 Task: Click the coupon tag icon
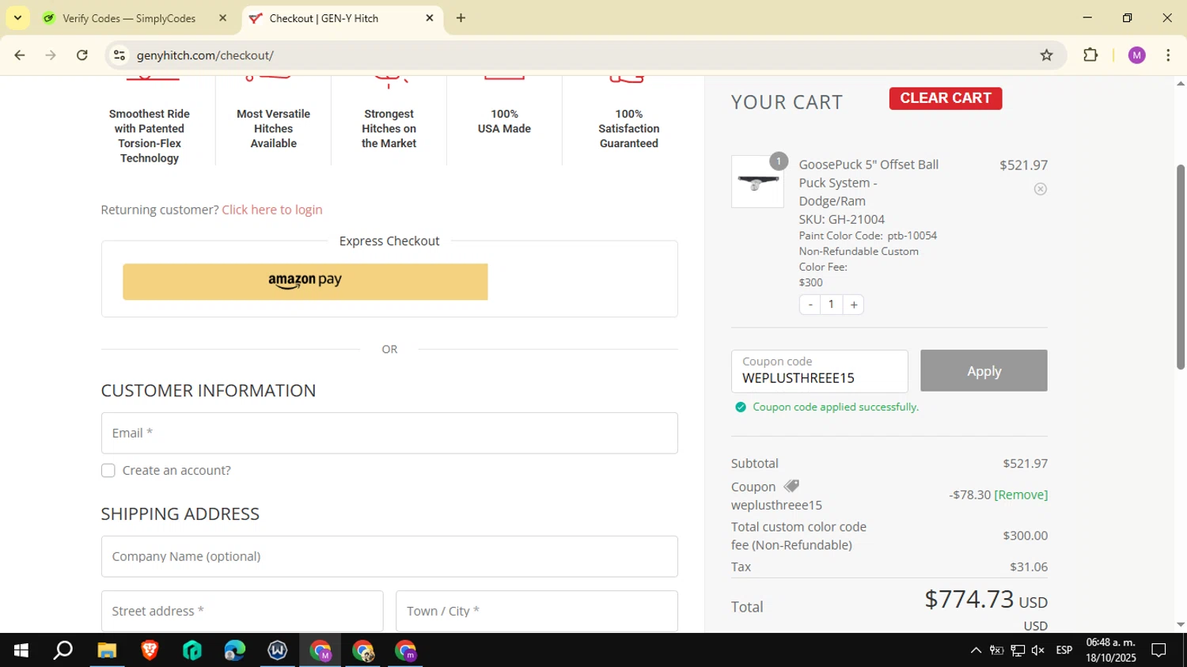click(x=791, y=486)
